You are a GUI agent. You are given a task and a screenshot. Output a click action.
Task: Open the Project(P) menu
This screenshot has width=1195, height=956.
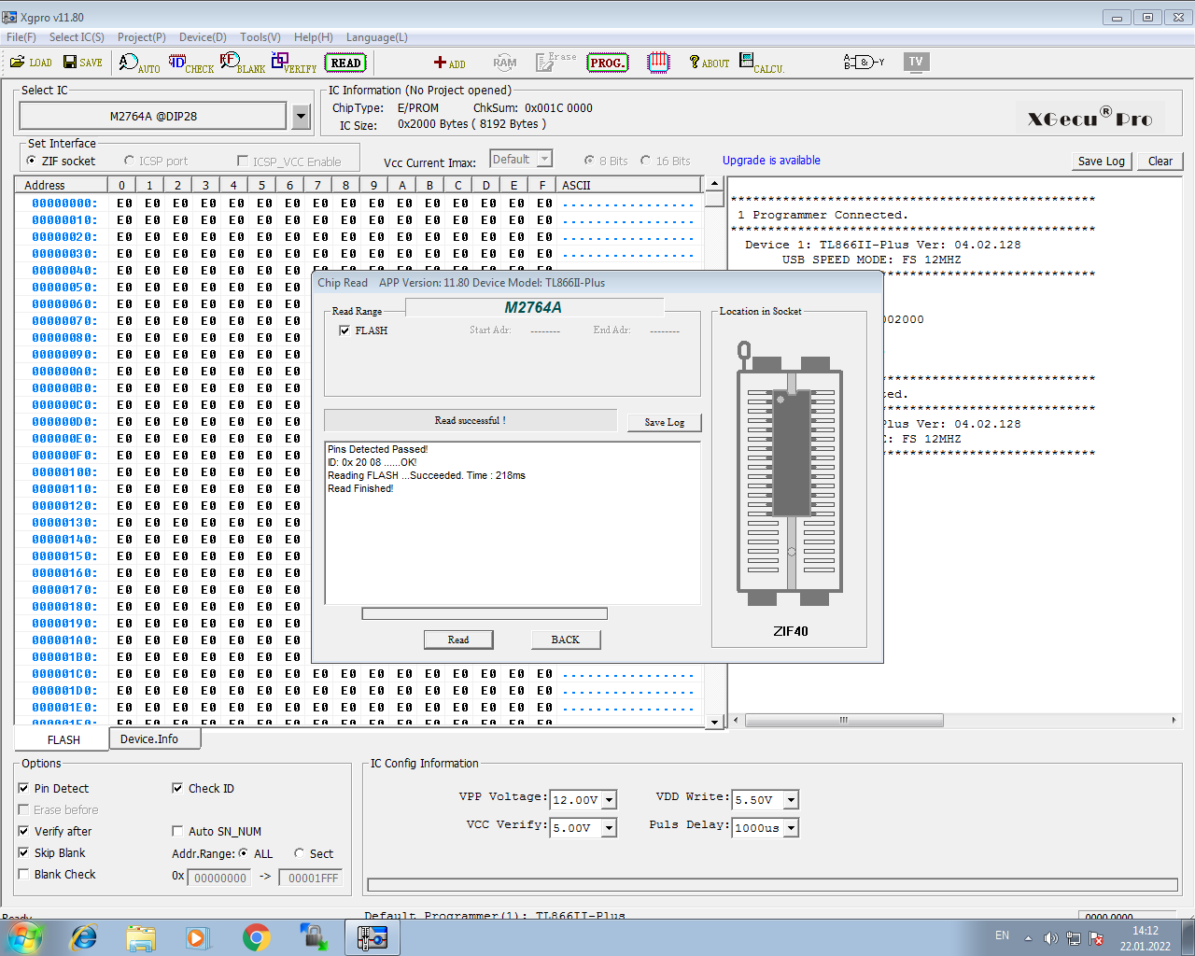(141, 37)
